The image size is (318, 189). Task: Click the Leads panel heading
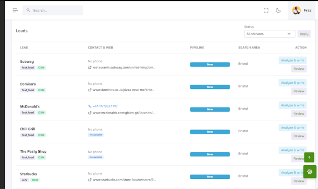pyautogui.click(x=22, y=31)
